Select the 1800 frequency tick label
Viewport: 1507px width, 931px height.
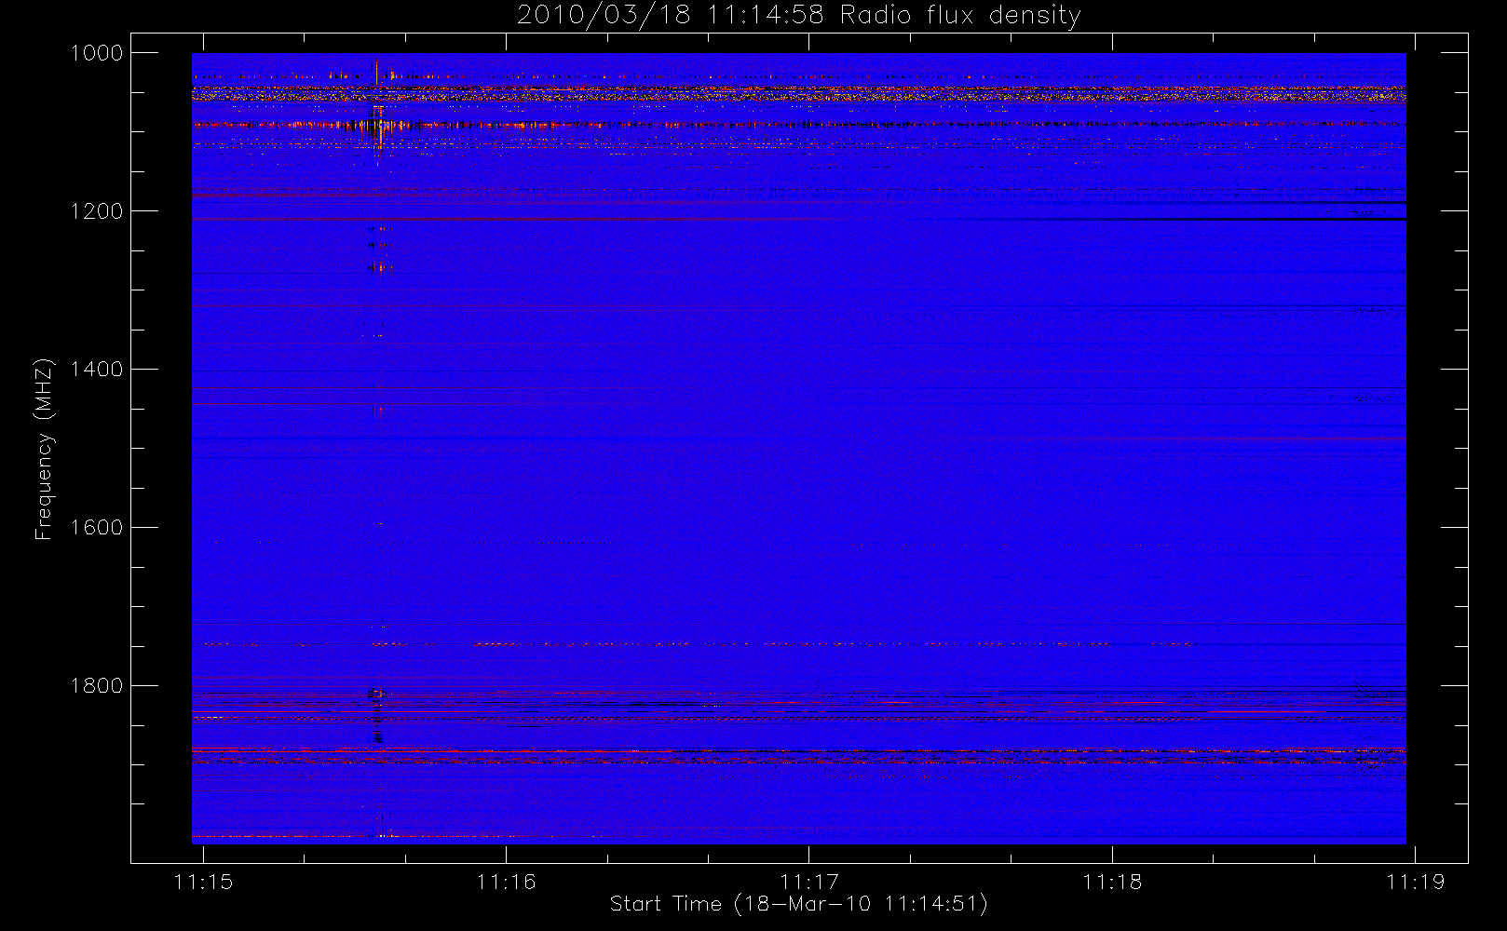coord(97,686)
